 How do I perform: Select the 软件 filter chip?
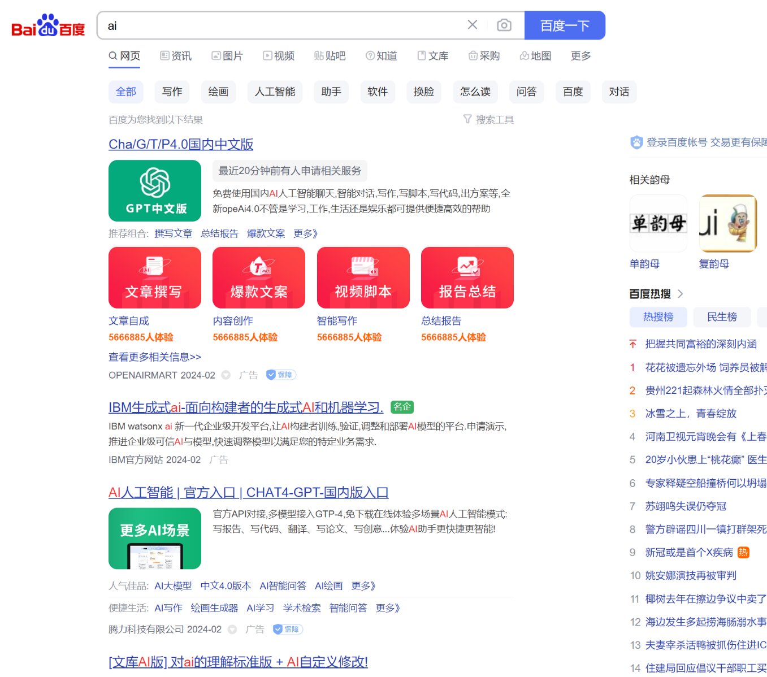(x=378, y=92)
